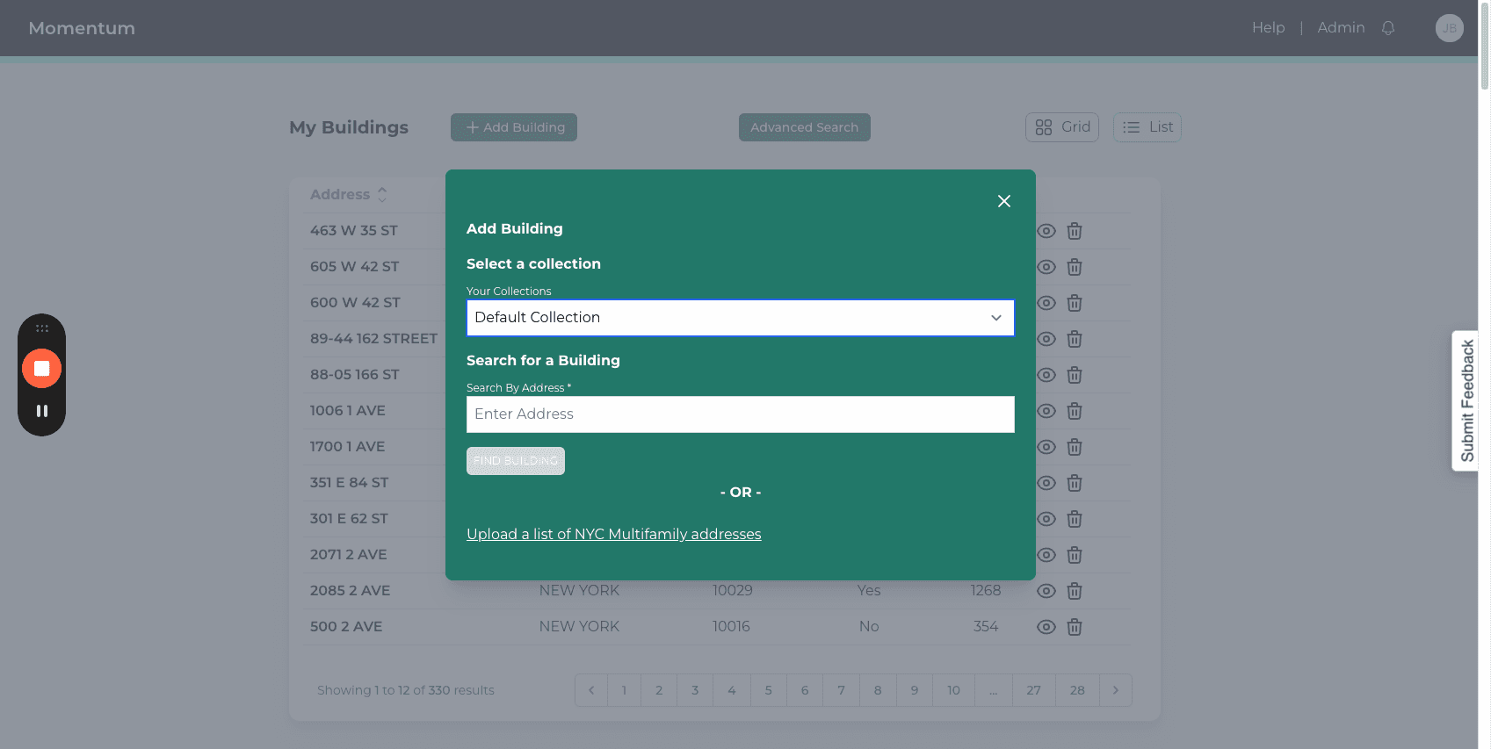
Task: Go to the previous results page
Action: (591, 690)
